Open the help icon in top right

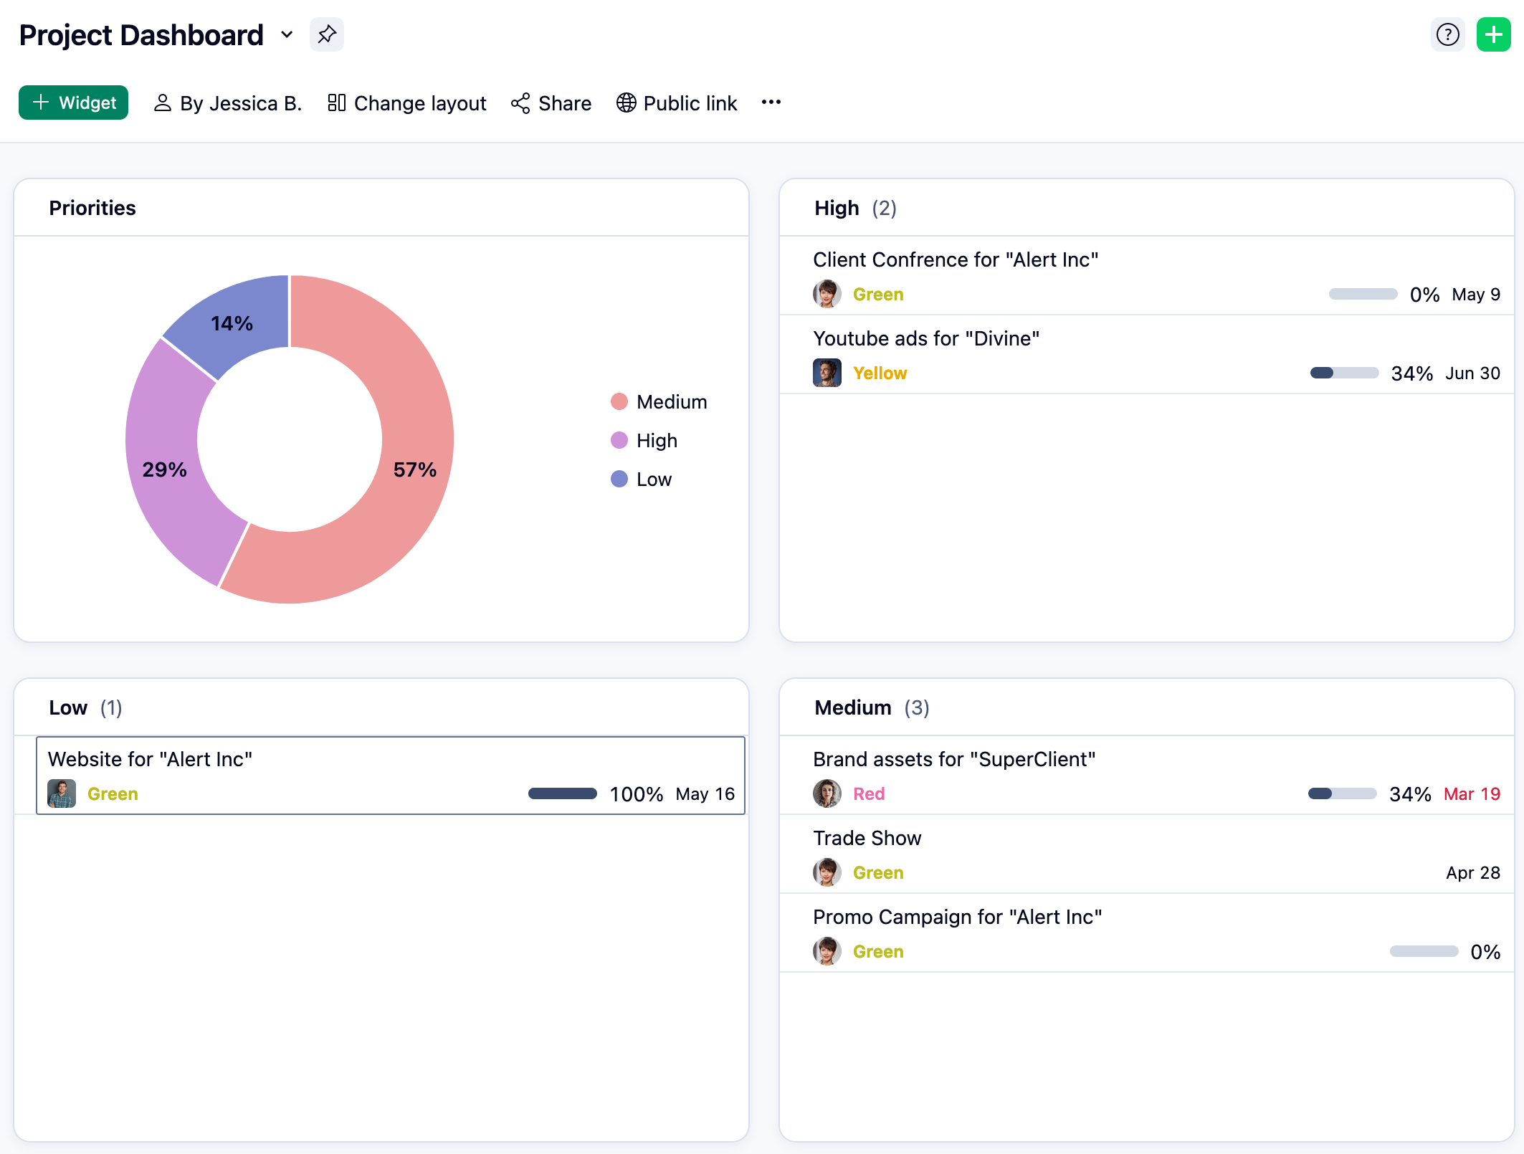click(x=1447, y=34)
